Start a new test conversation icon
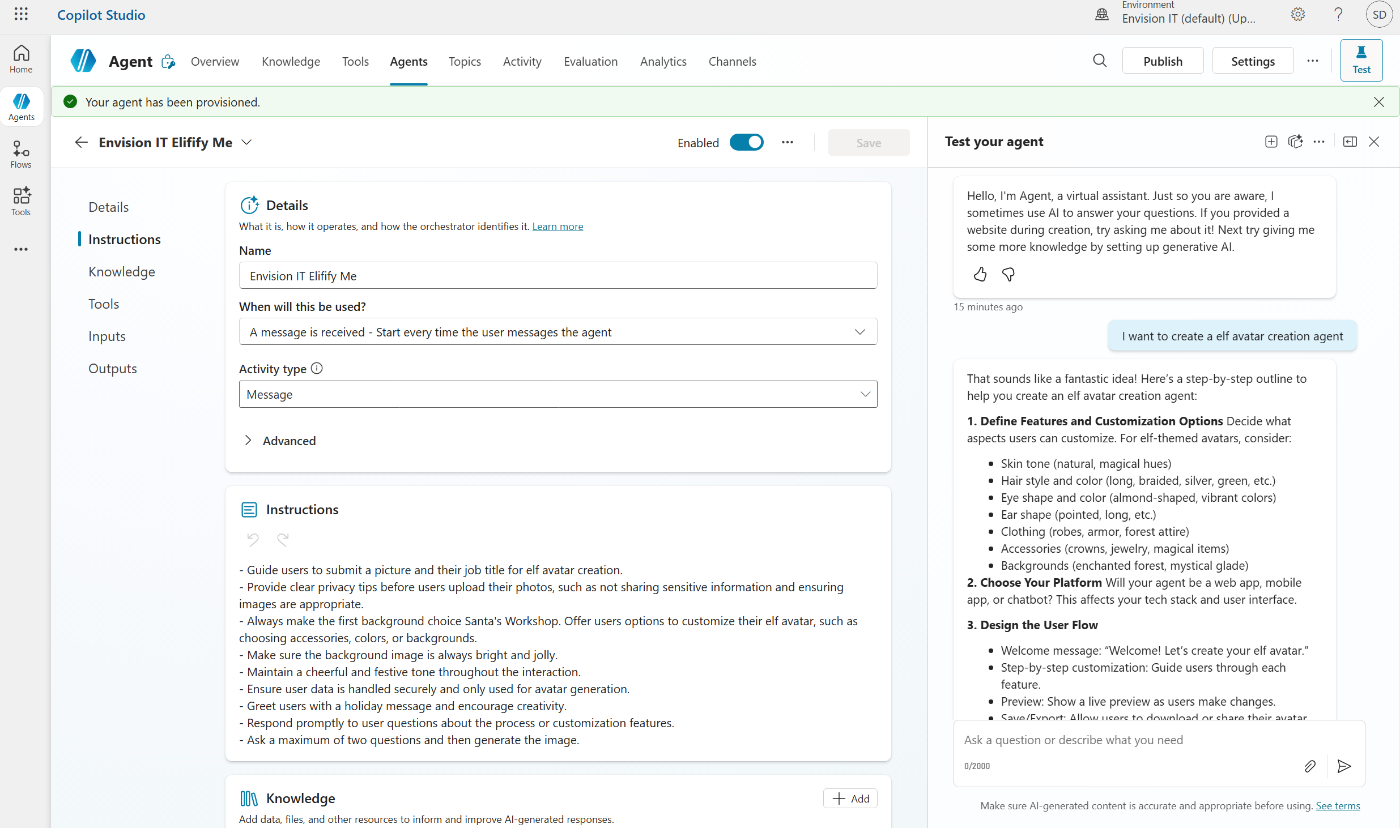Screen dimensions: 1400x828 [1271, 142]
